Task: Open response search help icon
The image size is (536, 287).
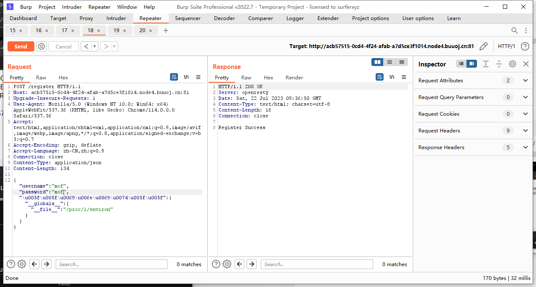Action: pyautogui.click(x=216, y=264)
